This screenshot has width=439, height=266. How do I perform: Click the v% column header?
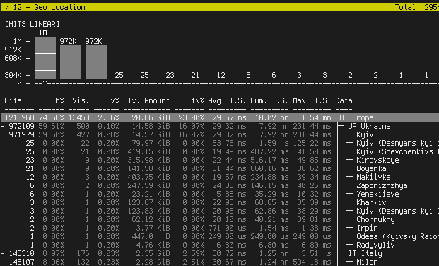(115, 100)
